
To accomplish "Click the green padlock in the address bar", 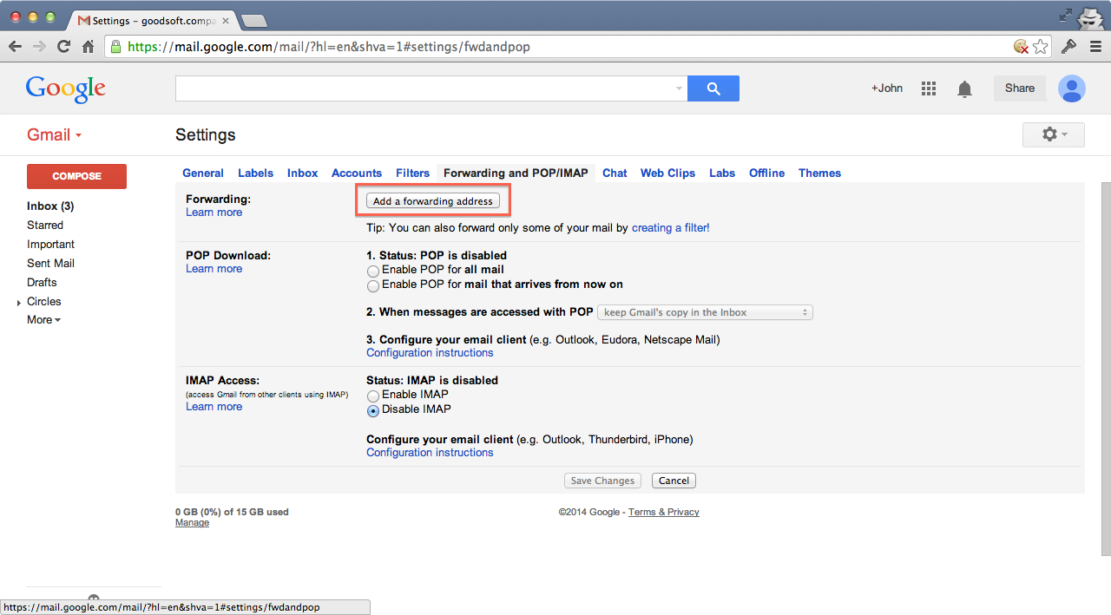I will click(x=116, y=47).
